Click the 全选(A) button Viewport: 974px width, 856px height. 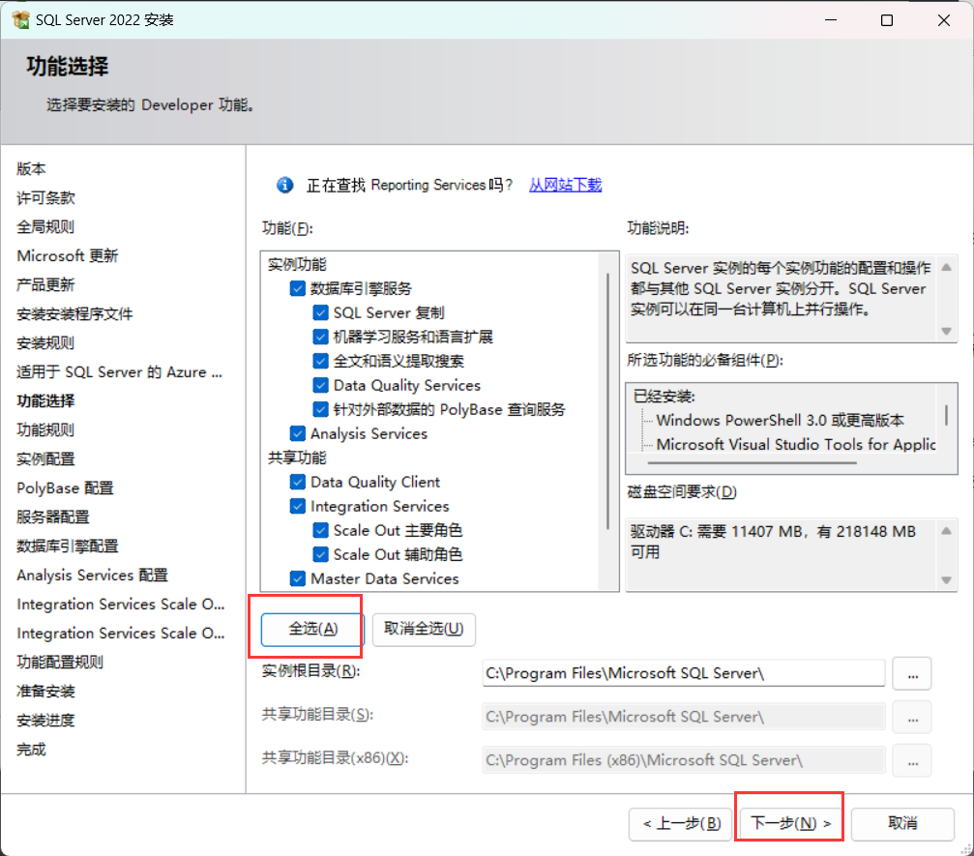pyautogui.click(x=312, y=630)
